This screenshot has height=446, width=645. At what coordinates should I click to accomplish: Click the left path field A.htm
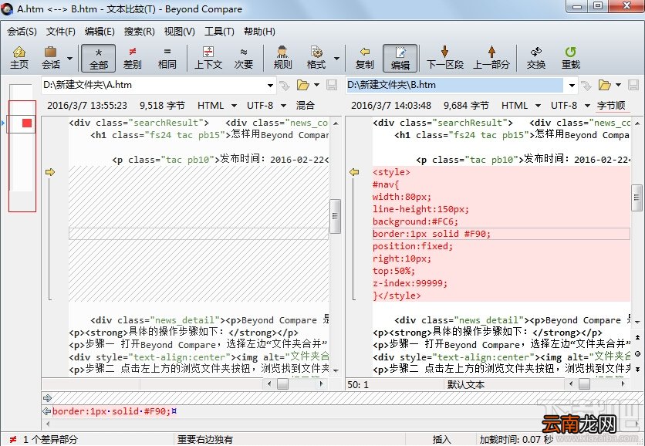click(153, 85)
